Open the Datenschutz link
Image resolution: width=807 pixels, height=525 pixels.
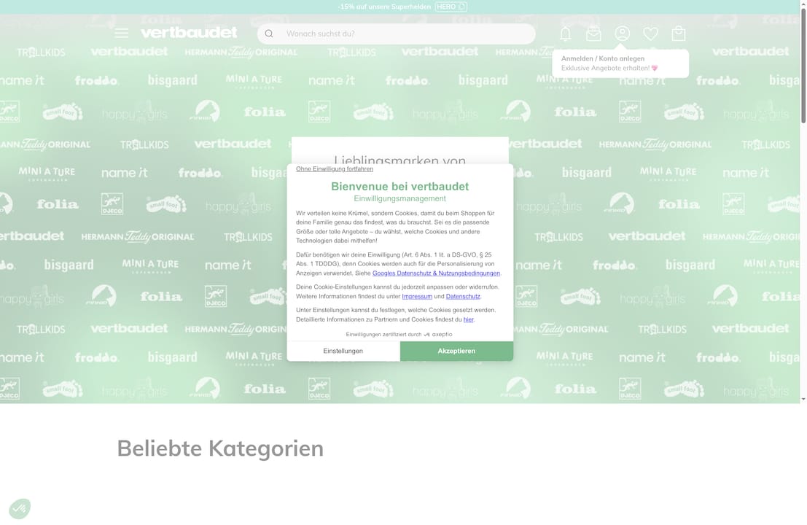[x=463, y=297]
